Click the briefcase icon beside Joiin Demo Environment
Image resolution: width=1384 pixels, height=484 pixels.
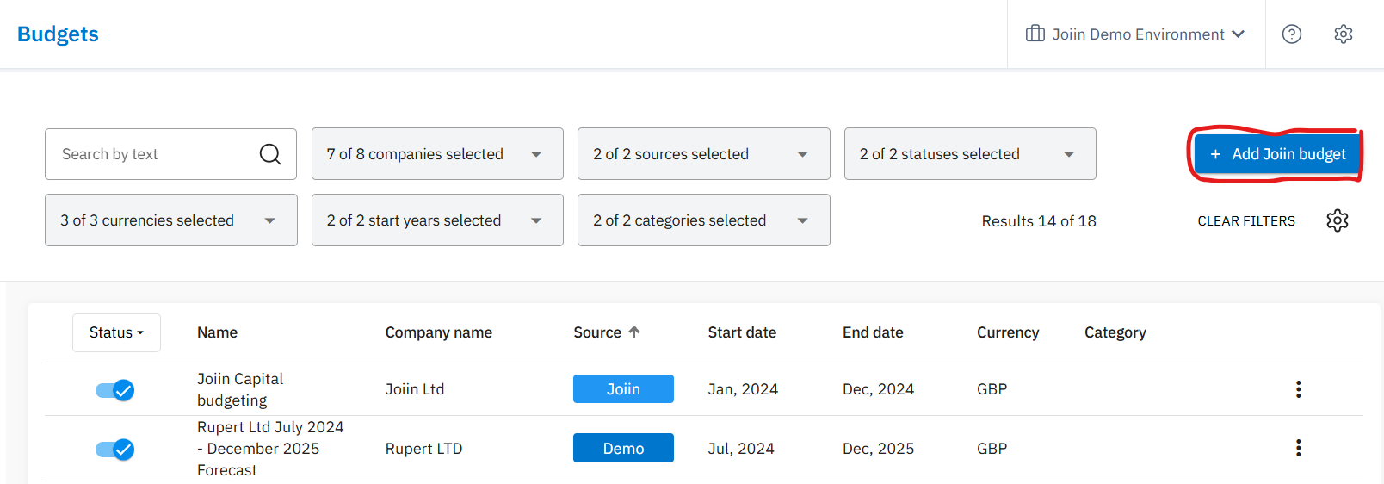pyautogui.click(x=1035, y=34)
